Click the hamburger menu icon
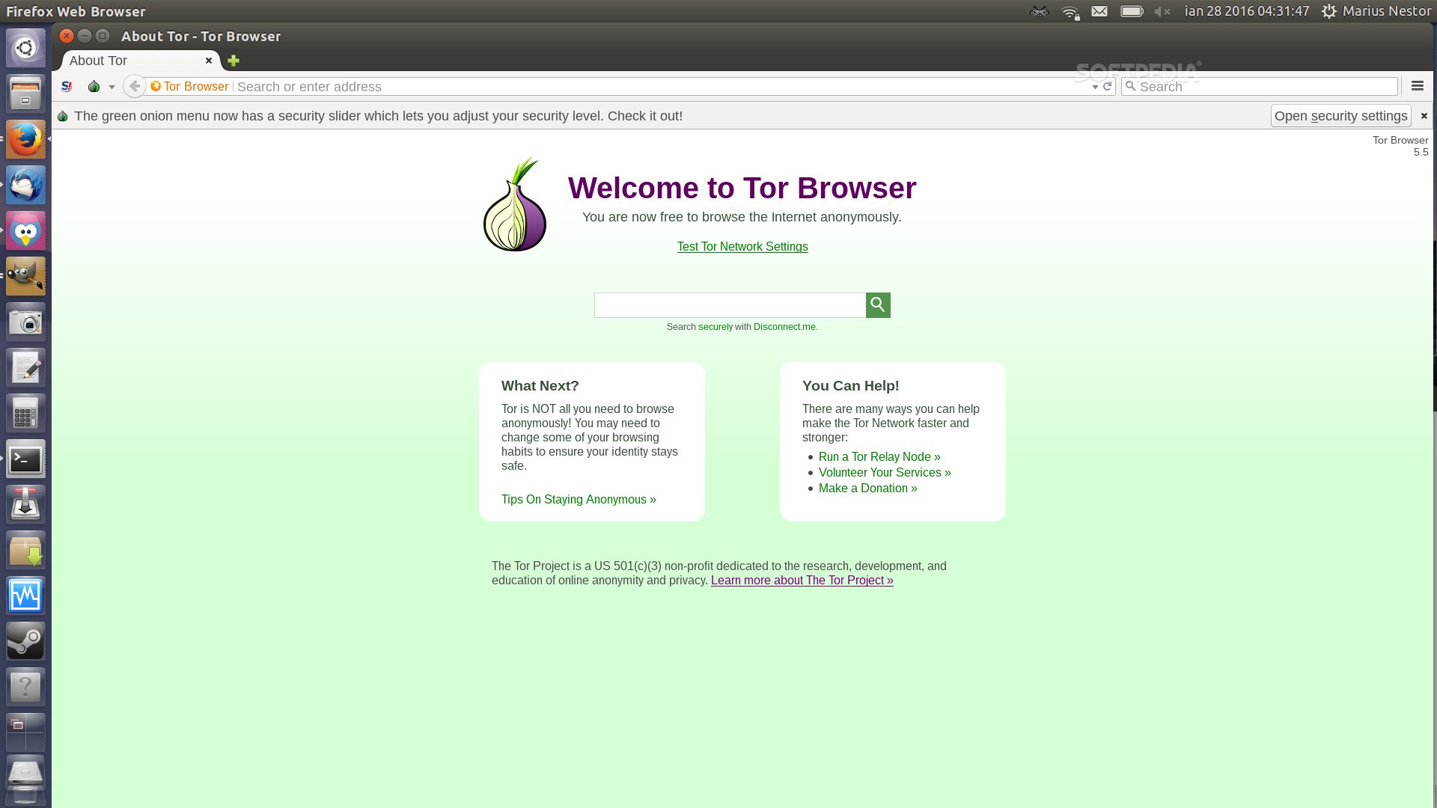 click(1418, 86)
